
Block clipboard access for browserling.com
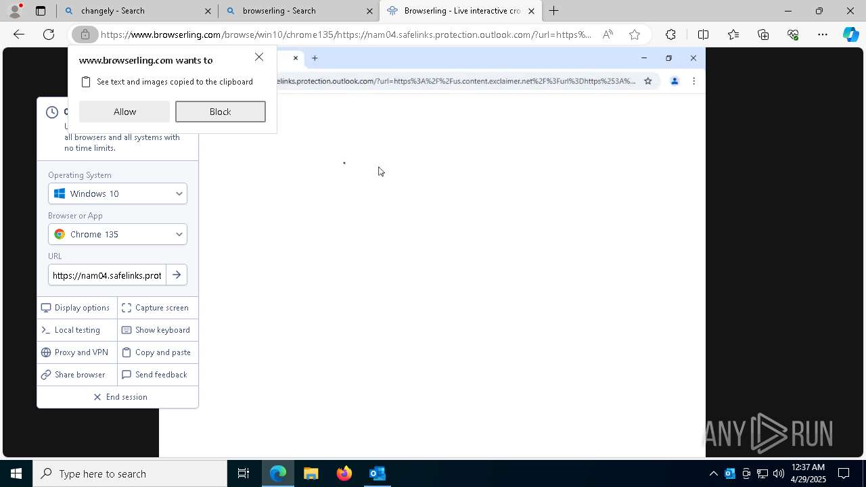click(220, 112)
